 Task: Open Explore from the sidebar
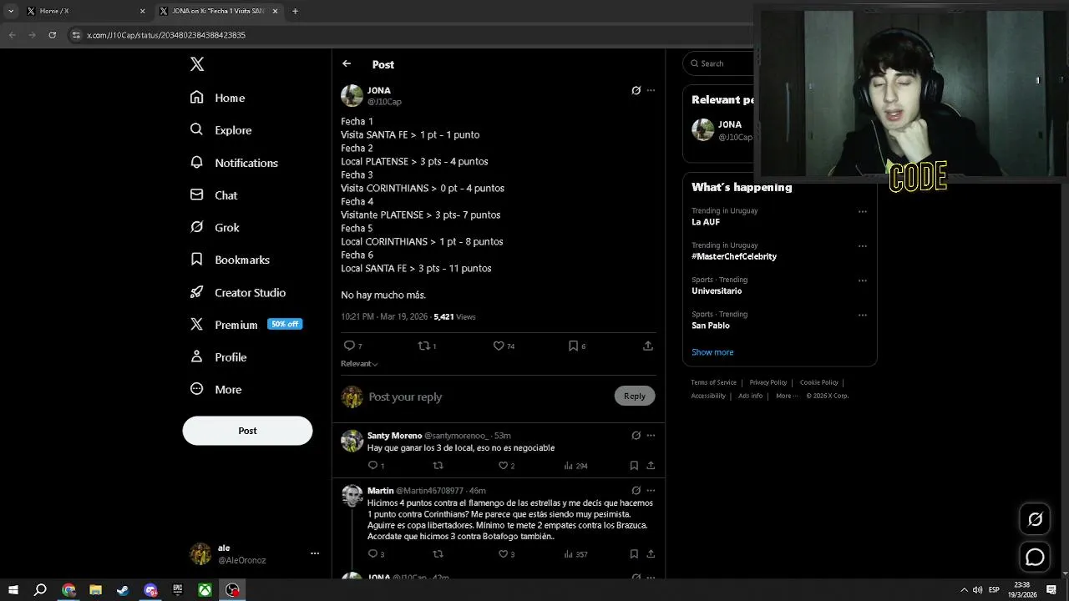point(220,130)
